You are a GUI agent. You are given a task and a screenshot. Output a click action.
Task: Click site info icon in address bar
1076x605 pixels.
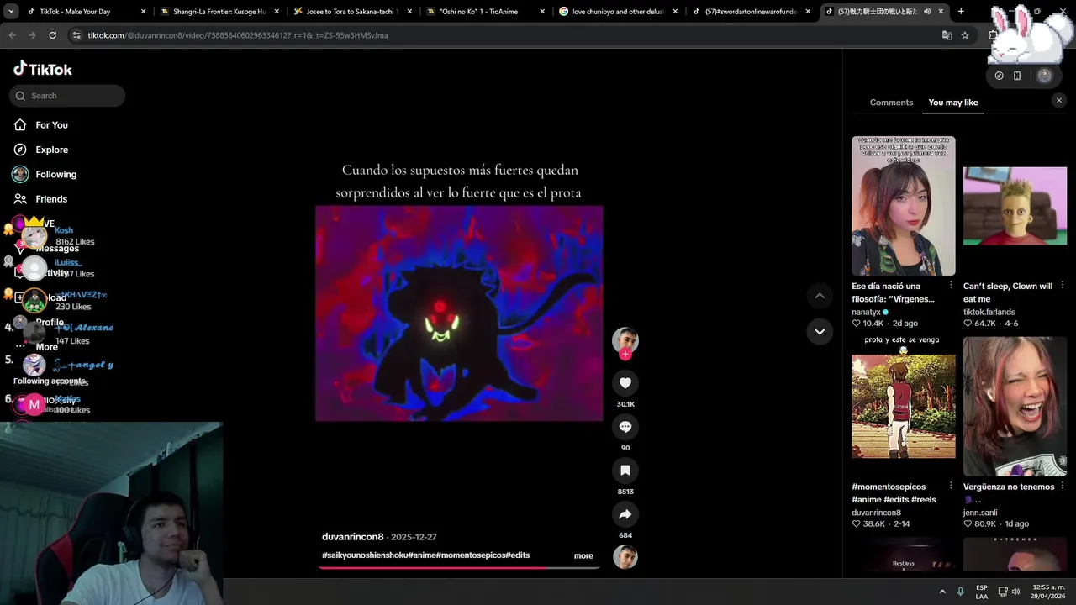[x=76, y=35]
